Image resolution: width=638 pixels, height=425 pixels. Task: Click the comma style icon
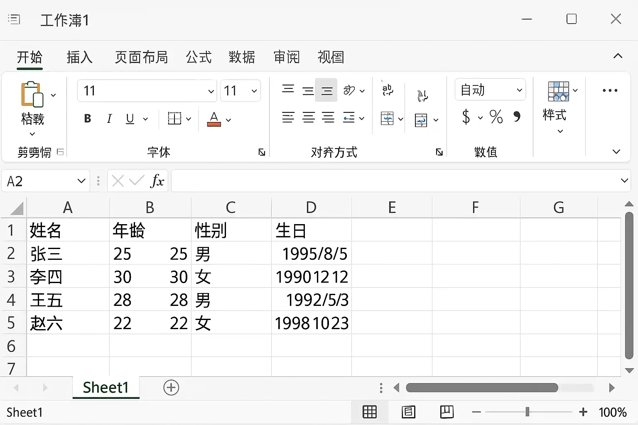(x=517, y=117)
